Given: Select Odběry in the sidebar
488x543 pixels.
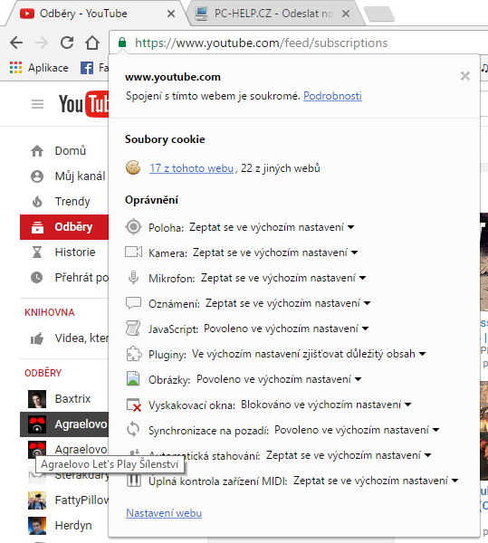Looking at the screenshot, I should coord(64,227).
